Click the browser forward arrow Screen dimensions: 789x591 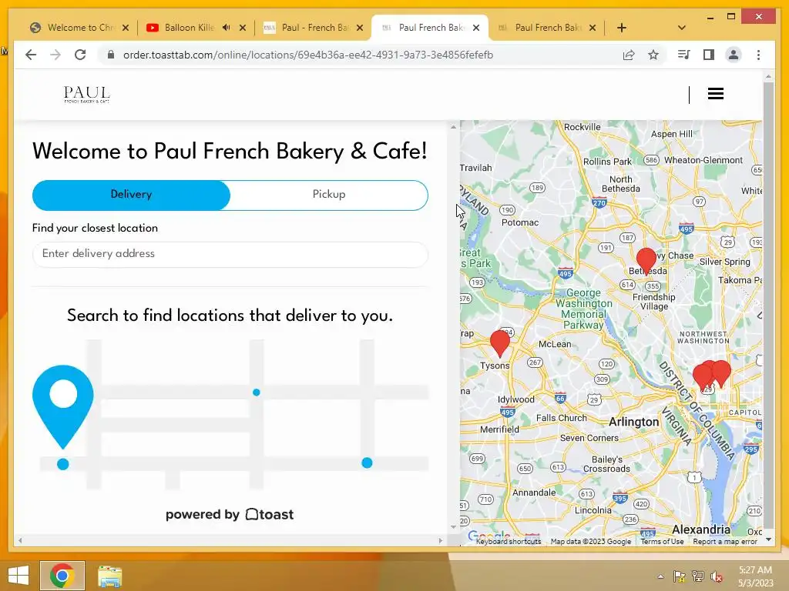pos(55,55)
